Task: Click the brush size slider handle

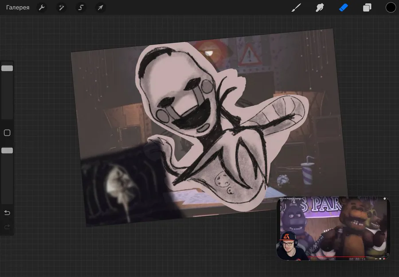Action: (x=7, y=68)
